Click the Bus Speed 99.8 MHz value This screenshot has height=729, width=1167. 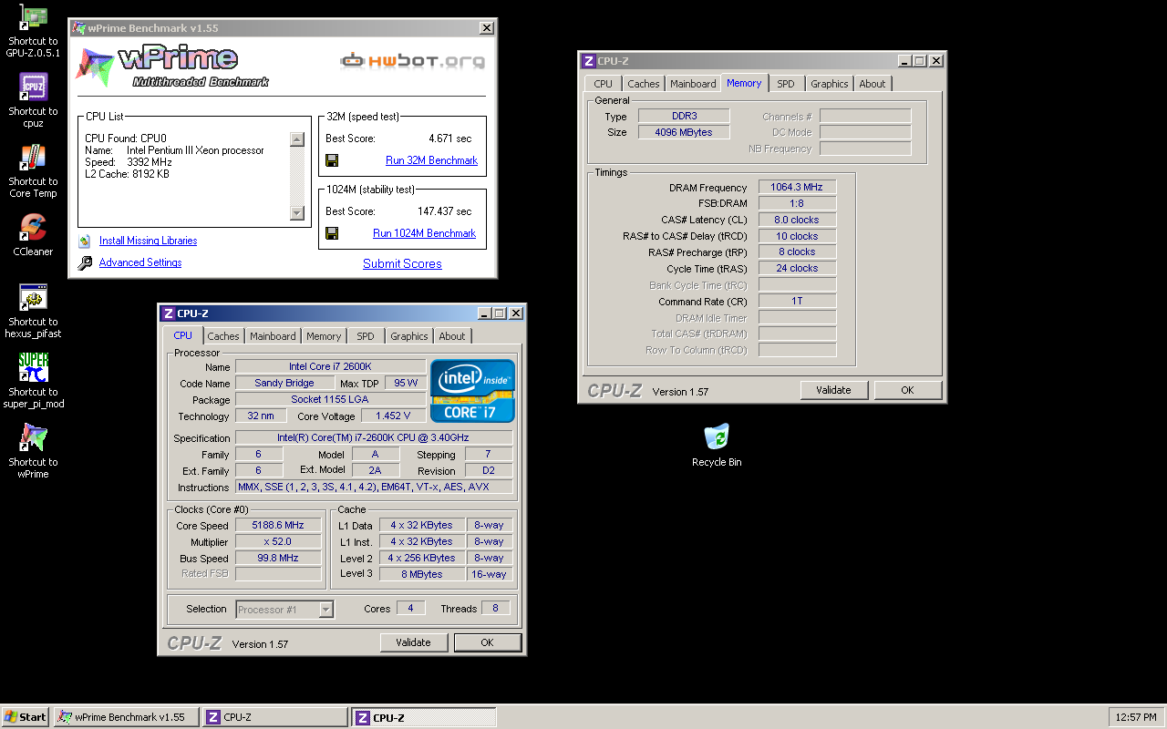[278, 558]
